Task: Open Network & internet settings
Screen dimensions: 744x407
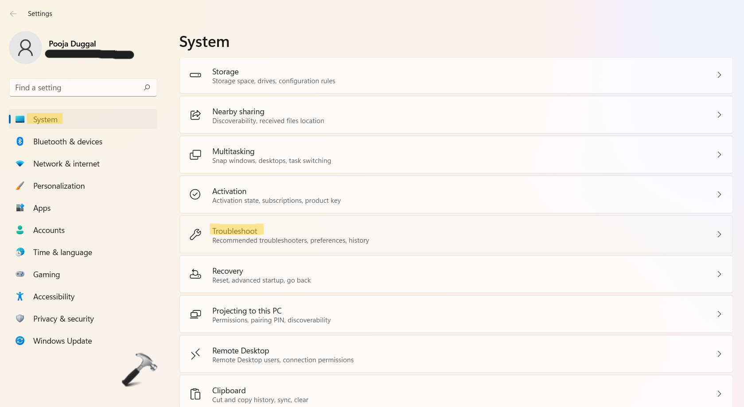Action: pos(66,164)
